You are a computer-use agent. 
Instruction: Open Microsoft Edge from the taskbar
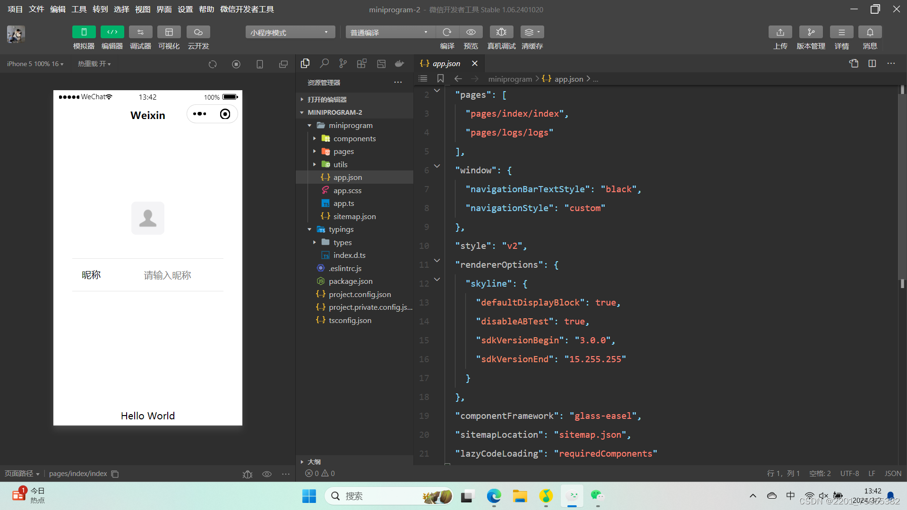tap(494, 496)
